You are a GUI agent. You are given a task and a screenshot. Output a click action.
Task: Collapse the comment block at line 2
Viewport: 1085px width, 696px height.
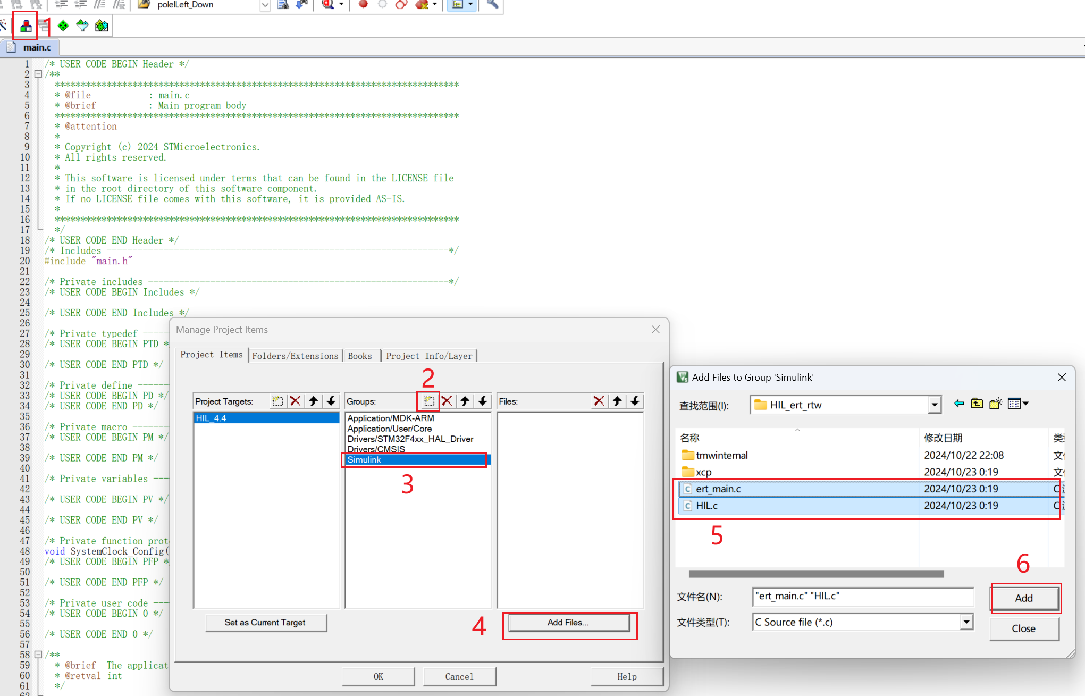(38, 74)
